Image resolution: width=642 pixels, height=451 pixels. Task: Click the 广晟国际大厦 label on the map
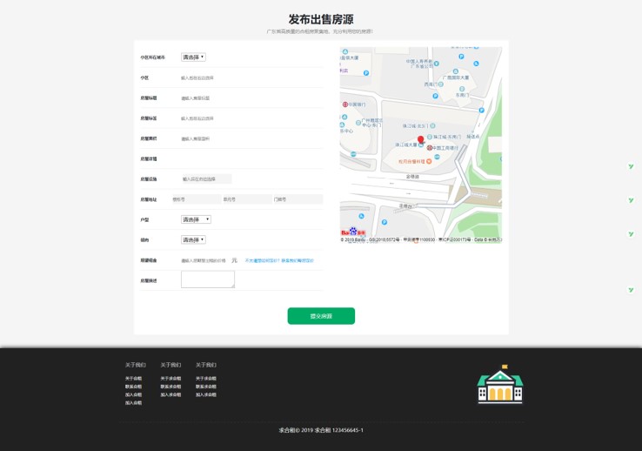456,77
